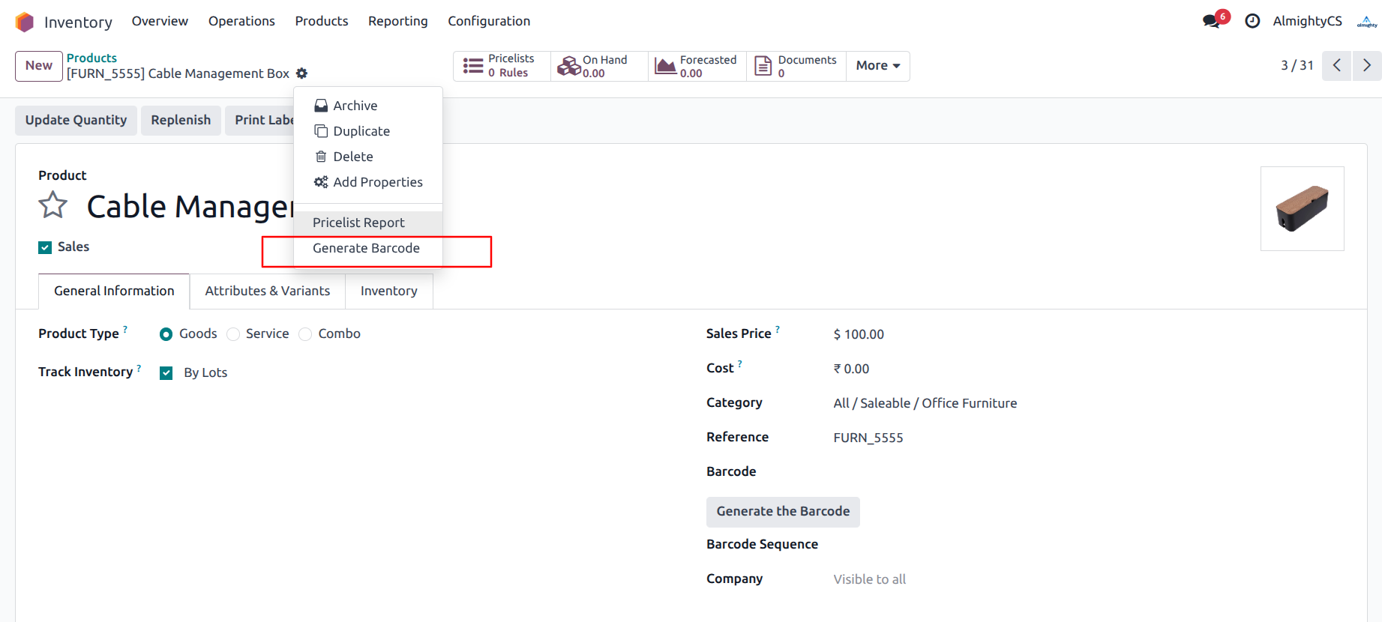Toggle the Track Inventory checkbox

tap(166, 373)
